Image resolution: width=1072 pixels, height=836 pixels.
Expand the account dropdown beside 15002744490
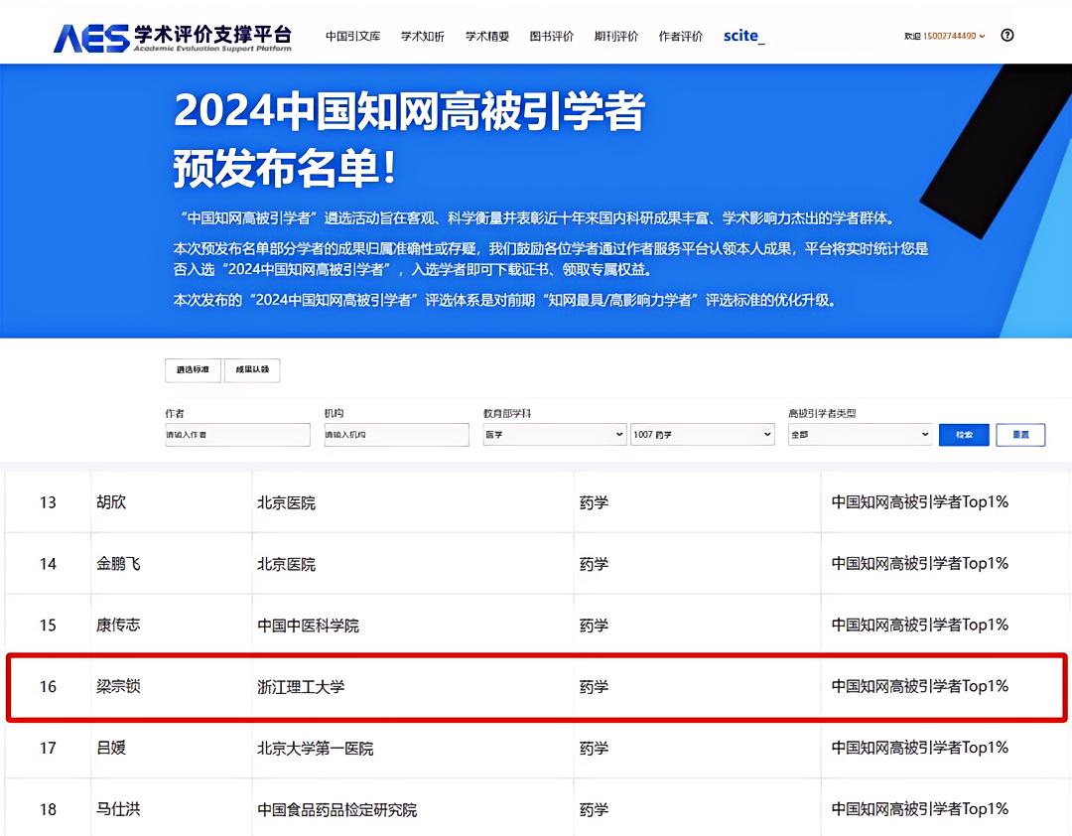point(983,37)
